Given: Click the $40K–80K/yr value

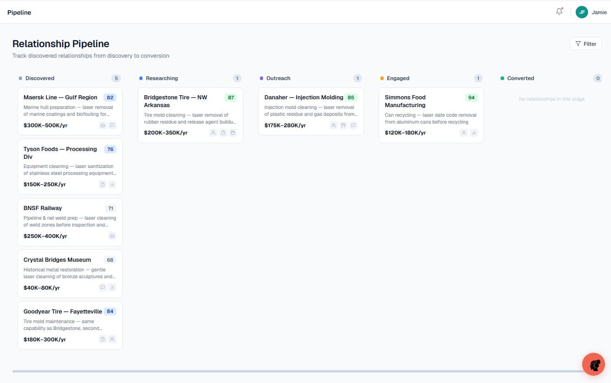Looking at the screenshot, I should (x=42, y=288).
